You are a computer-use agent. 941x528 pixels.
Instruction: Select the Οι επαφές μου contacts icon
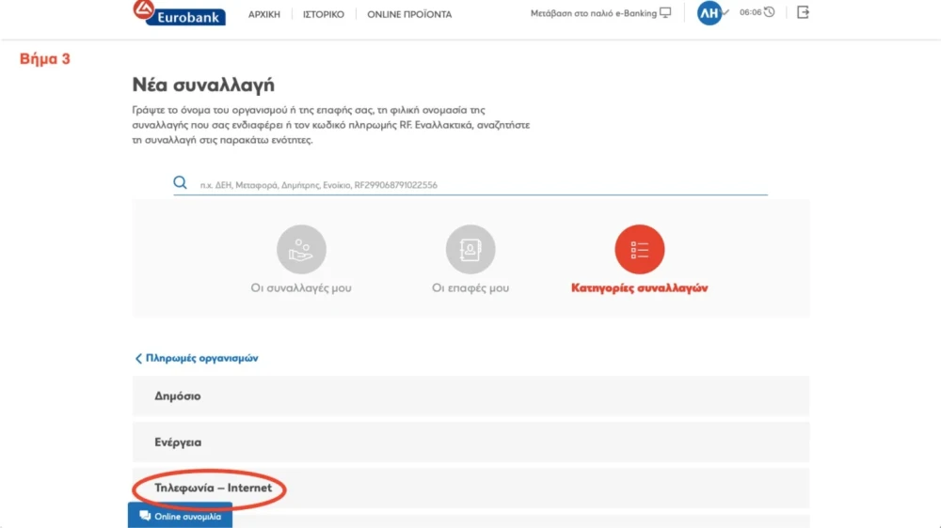point(470,249)
